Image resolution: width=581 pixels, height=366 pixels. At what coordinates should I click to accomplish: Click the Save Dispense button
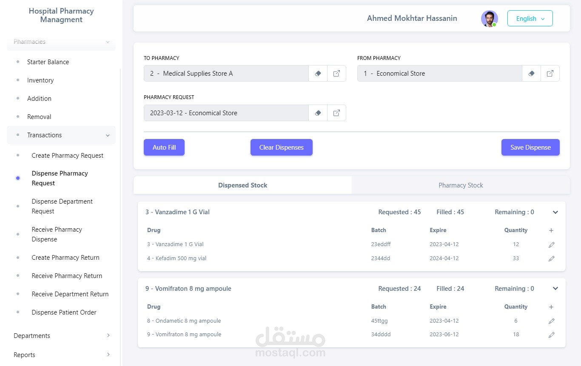pos(530,148)
